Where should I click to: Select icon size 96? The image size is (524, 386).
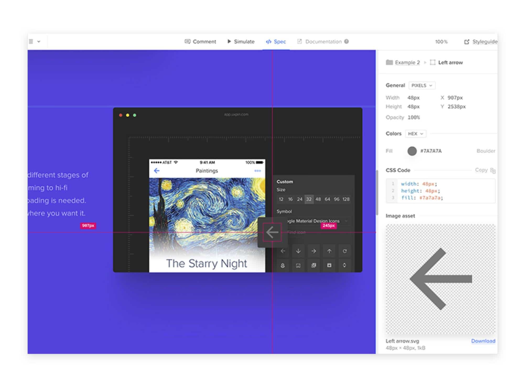point(337,199)
